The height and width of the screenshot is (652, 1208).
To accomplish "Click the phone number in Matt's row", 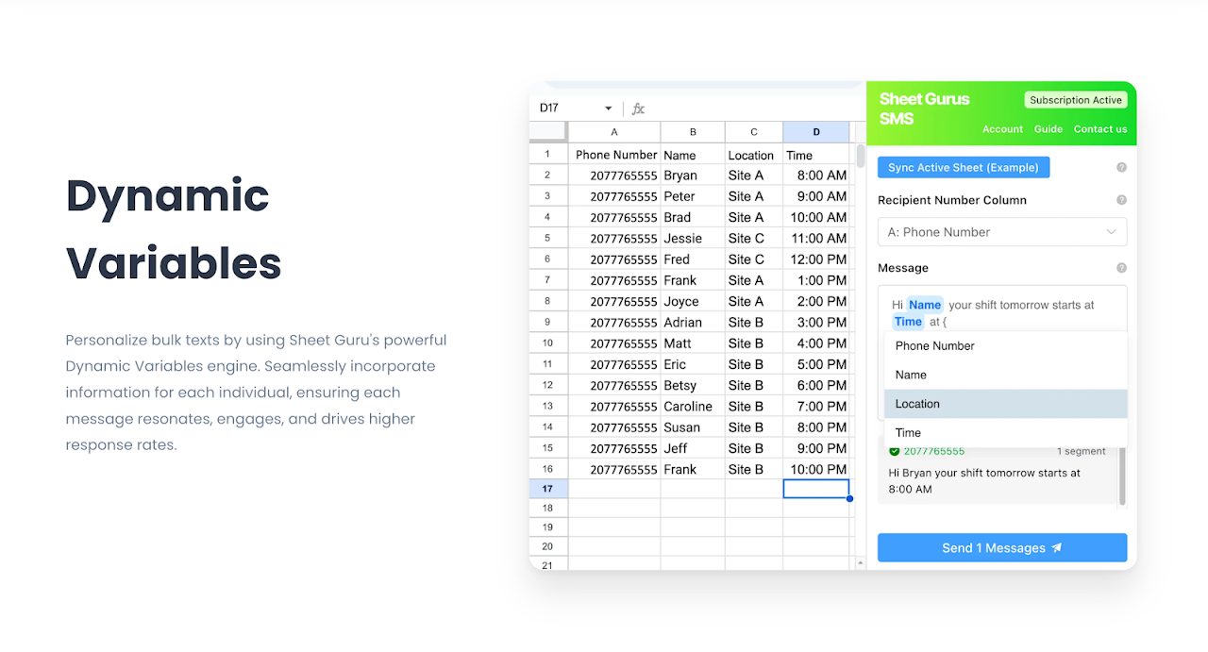I will click(614, 343).
